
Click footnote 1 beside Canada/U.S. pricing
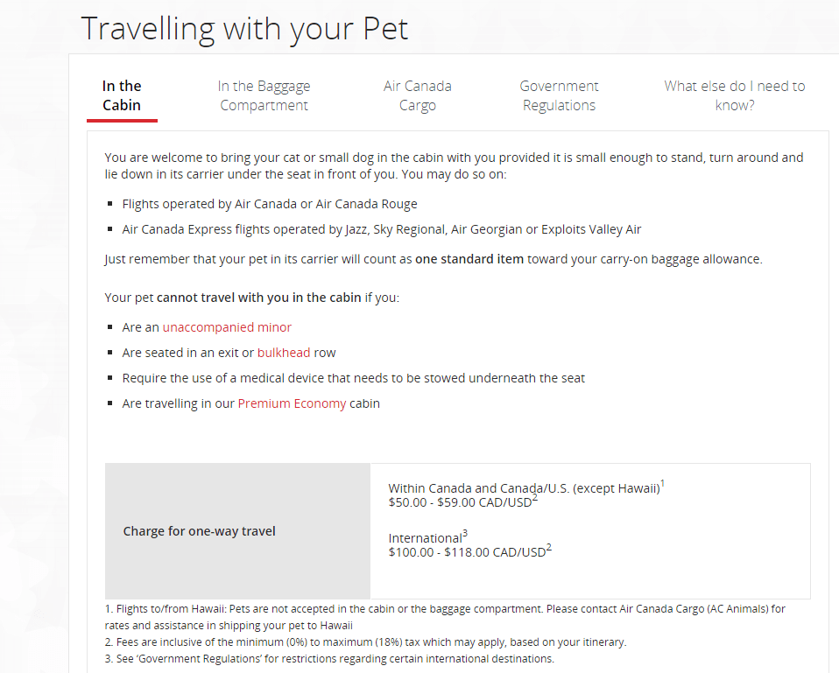661,482
